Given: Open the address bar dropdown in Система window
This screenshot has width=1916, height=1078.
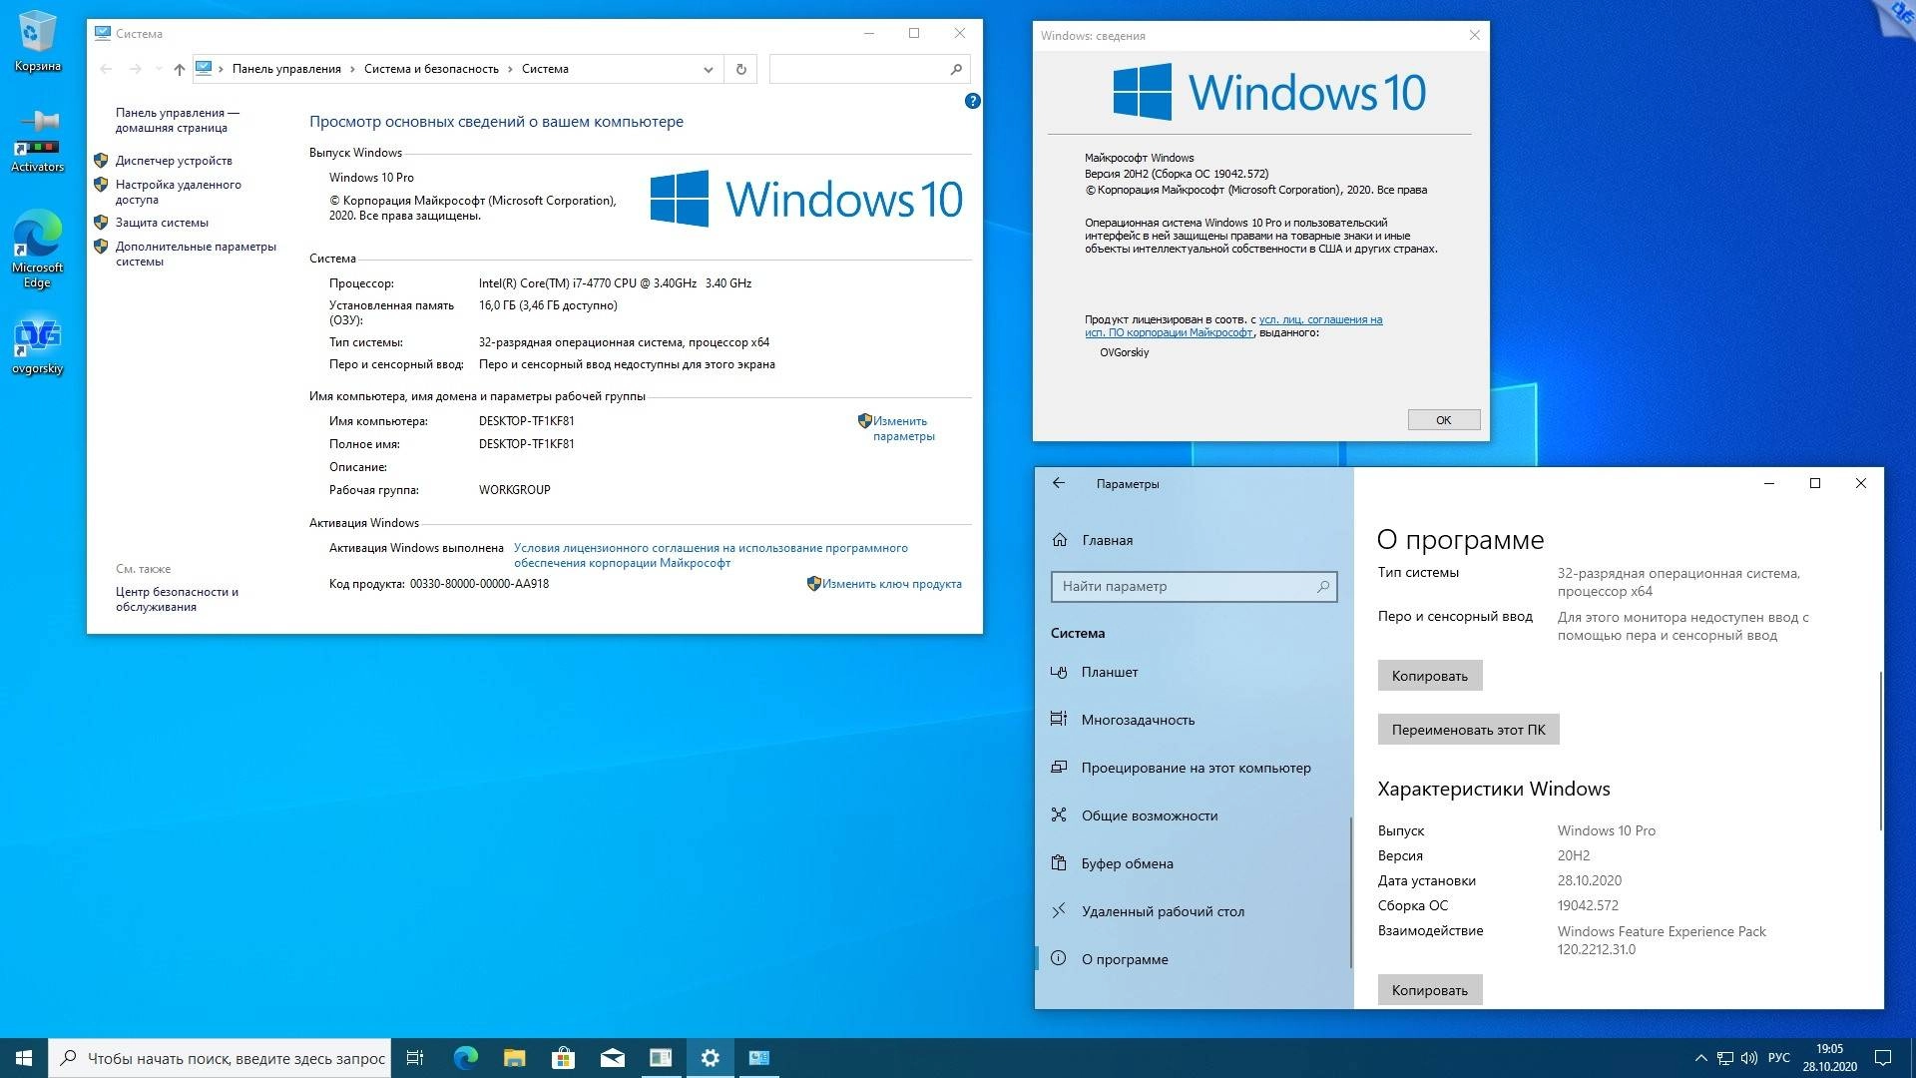Looking at the screenshot, I should (709, 69).
